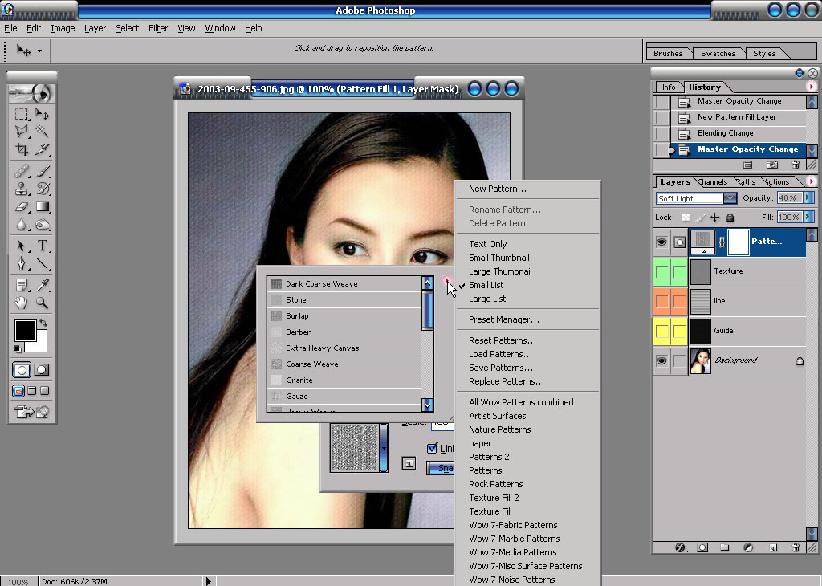The height and width of the screenshot is (586, 822).
Task: Select the Magic Wand tool
Action: pyautogui.click(x=43, y=131)
